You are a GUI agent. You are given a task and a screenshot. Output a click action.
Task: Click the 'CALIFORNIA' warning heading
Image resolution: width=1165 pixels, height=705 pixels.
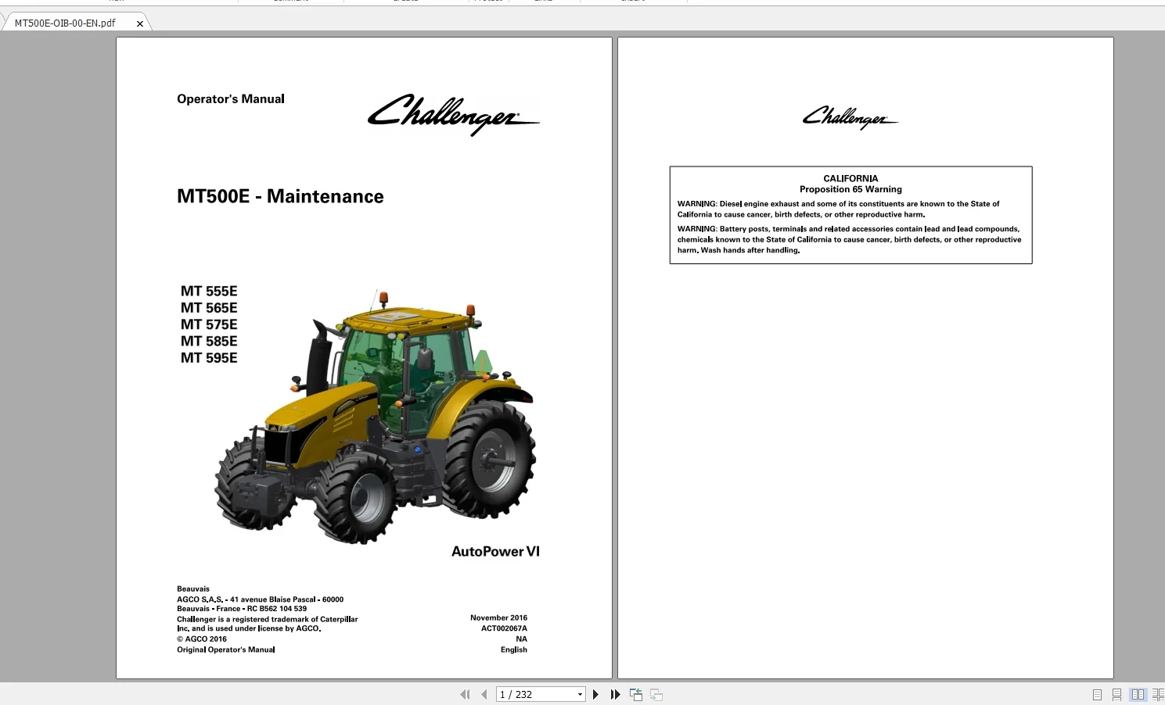click(850, 178)
